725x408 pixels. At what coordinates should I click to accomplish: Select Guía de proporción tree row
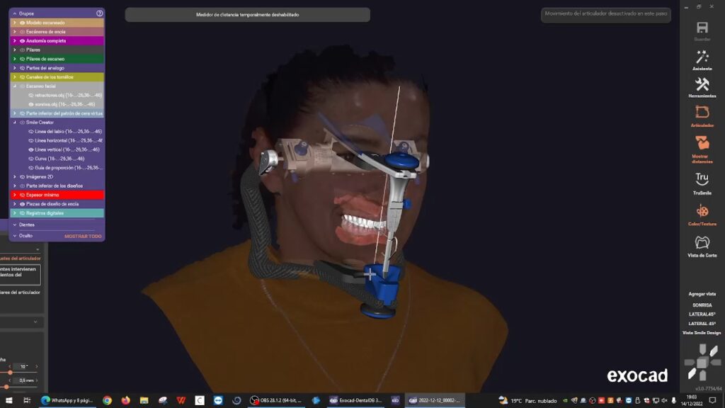tap(57, 168)
